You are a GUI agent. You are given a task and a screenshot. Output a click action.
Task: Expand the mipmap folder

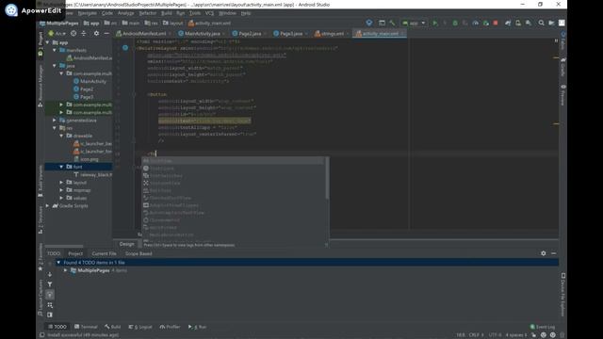click(61, 190)
